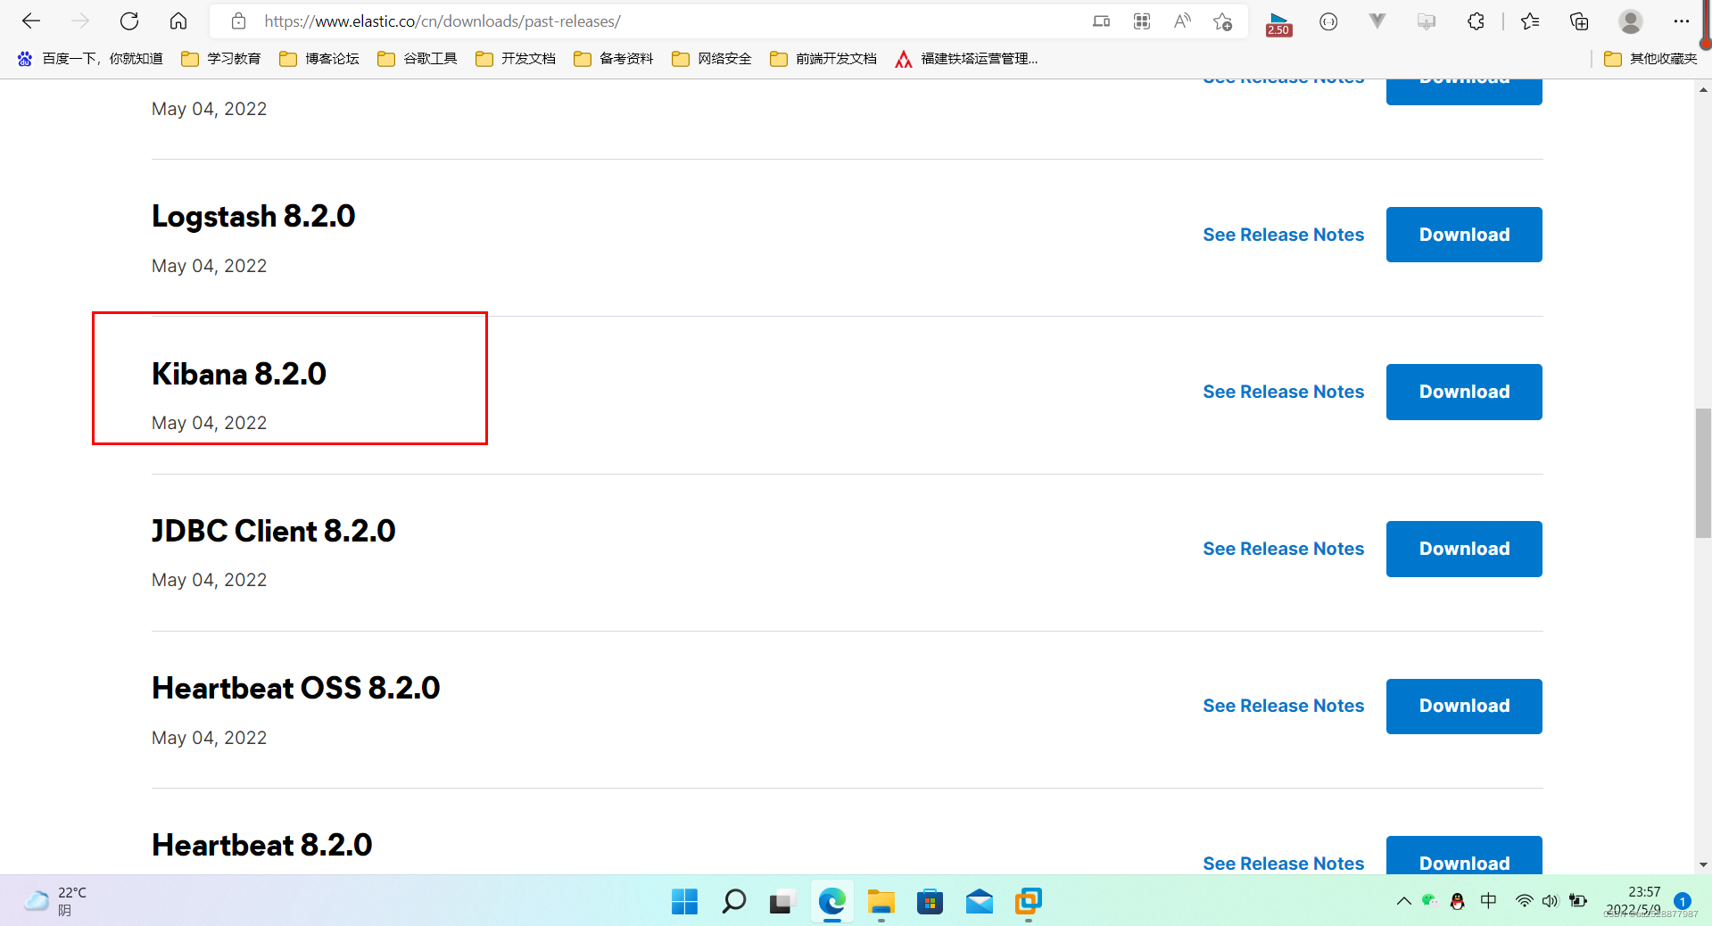
Task: Download Heartbeat OSS 8.2.0
Action: point(1464,706)
